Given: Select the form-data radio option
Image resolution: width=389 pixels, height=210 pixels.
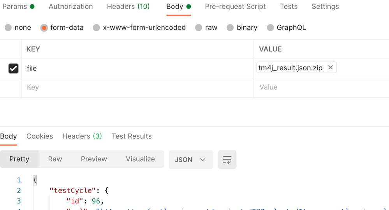Looking at the screenshot, I should 44,28.
